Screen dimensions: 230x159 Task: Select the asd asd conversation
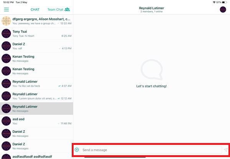pyautogui.click(x=41, y=121)
